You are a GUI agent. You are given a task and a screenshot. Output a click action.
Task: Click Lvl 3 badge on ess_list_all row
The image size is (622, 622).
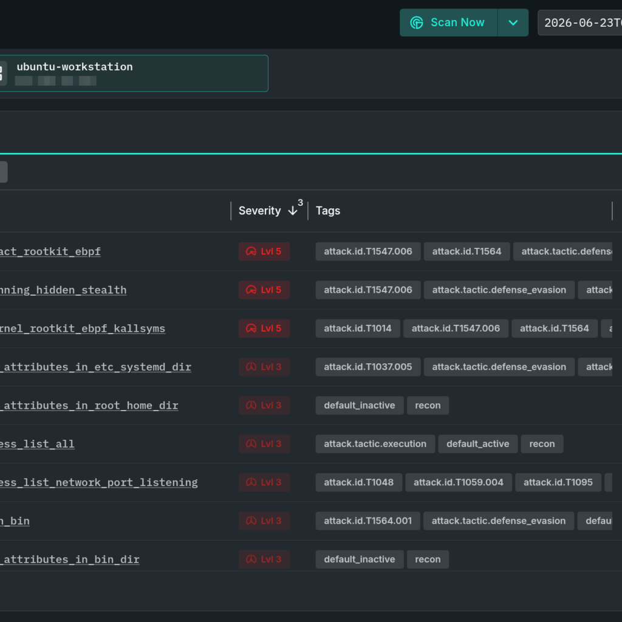[x=264, y=444]
